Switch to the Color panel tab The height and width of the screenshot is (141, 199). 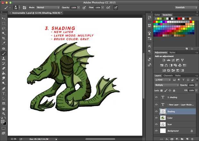pyautogui.click(x=157, y=15)
